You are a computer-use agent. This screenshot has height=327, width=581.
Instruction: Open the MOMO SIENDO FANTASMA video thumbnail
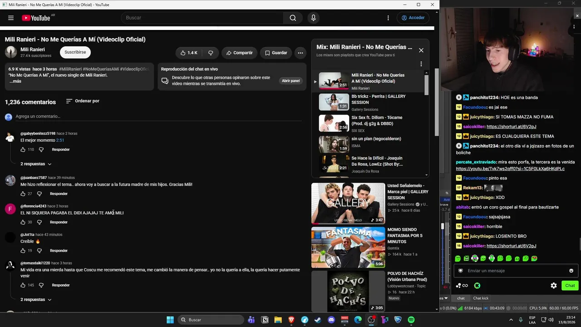coord(348,248)
